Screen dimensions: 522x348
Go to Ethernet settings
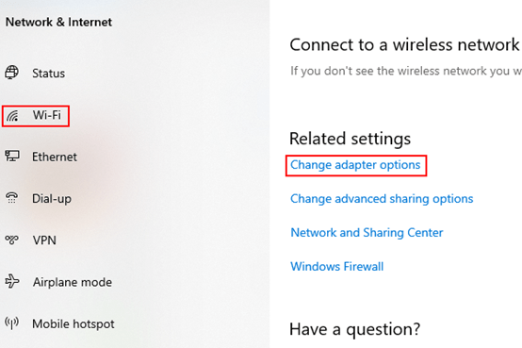[55, 157]
